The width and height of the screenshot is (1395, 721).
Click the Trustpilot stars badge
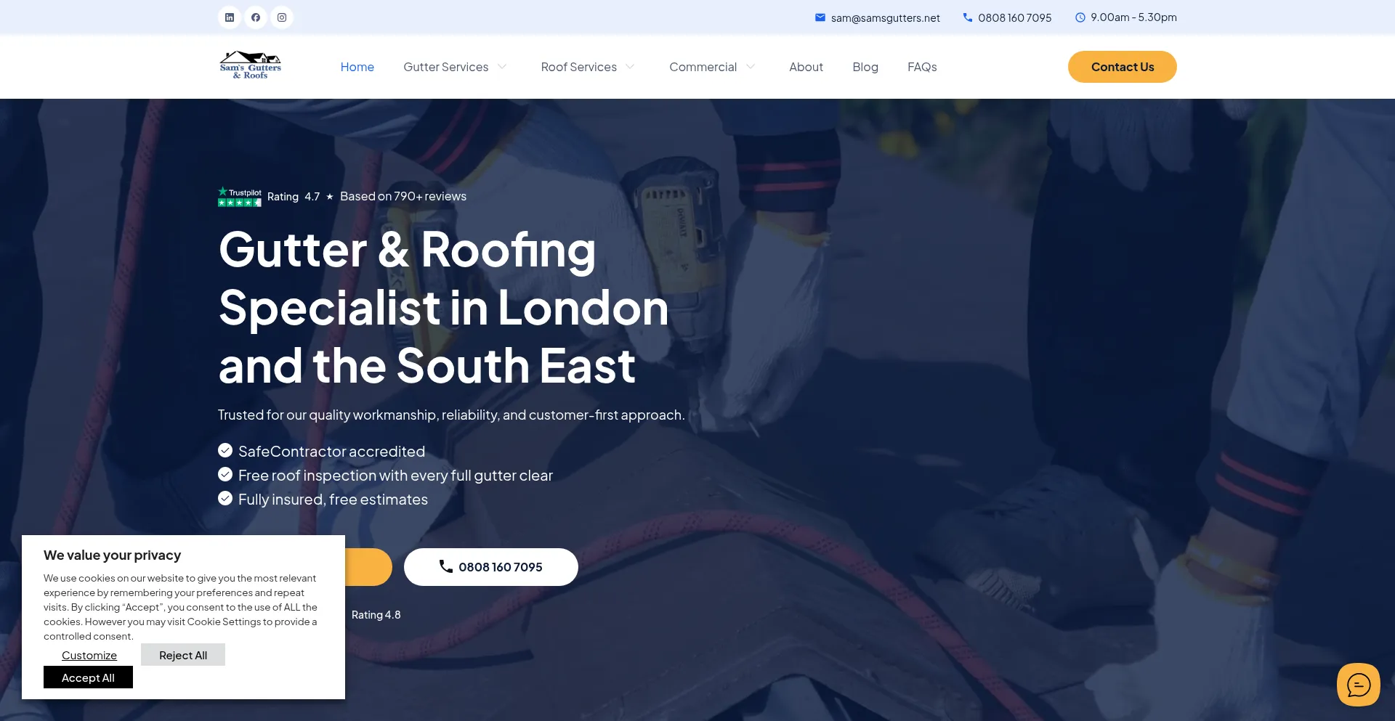point(240,197)
